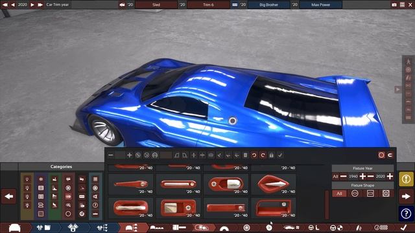415x233 pixels.
Task: Increase the 1940 minimum fixture year
Action: (x=362, y=176)
